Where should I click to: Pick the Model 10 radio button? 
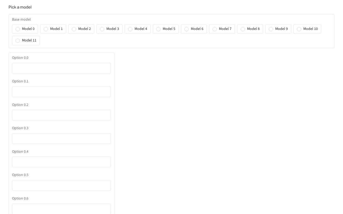(x=299, y=29)
